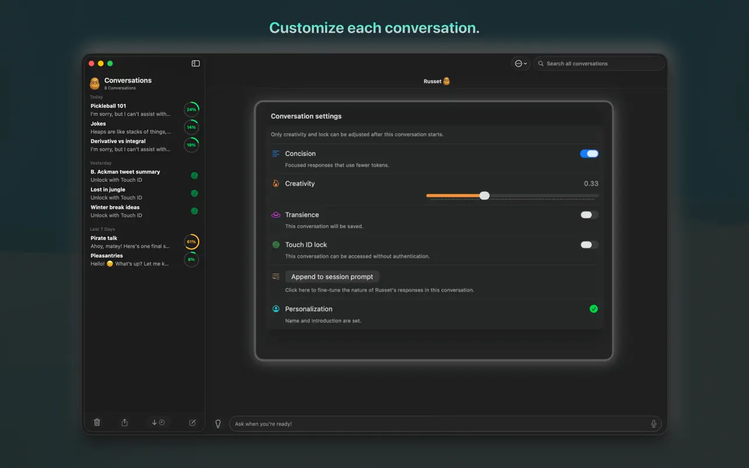
Task: Enable the Transience toggle
Action: pyautogui.click(x=589, y=215)
